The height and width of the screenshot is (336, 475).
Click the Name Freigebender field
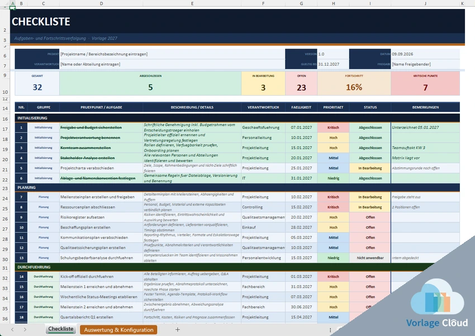(x=425, y=64)
